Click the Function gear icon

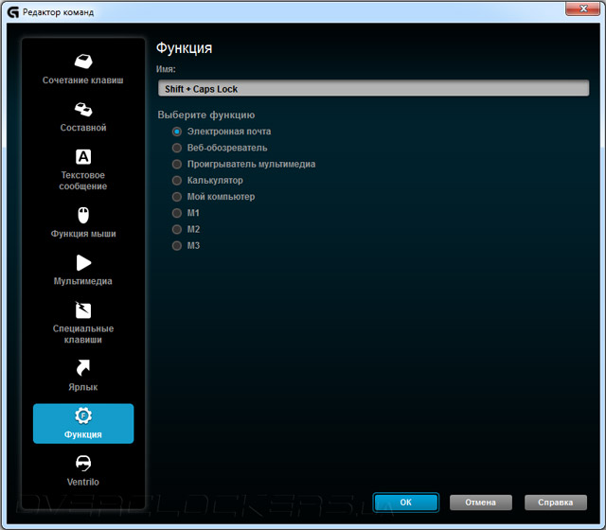click(83, 415)
